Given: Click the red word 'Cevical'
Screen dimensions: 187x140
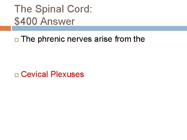Looking at the screenshot, I should point(35,74).
